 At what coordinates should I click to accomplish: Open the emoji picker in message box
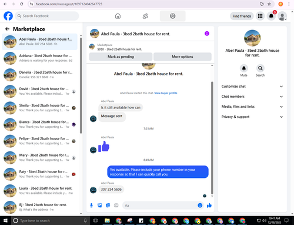click(x=200, y=206)
